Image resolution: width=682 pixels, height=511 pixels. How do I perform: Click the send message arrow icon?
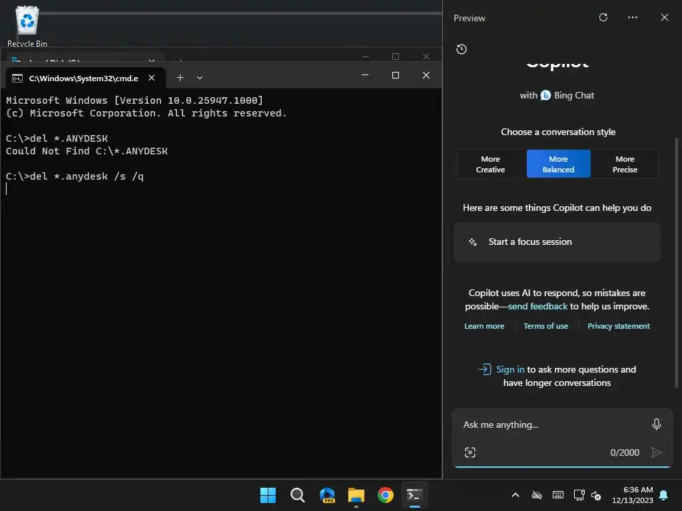[x=656, y=452]
